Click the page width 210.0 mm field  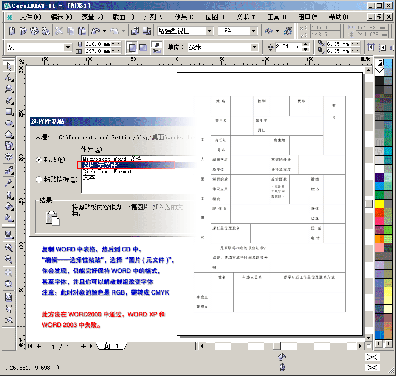coord(98,44)
